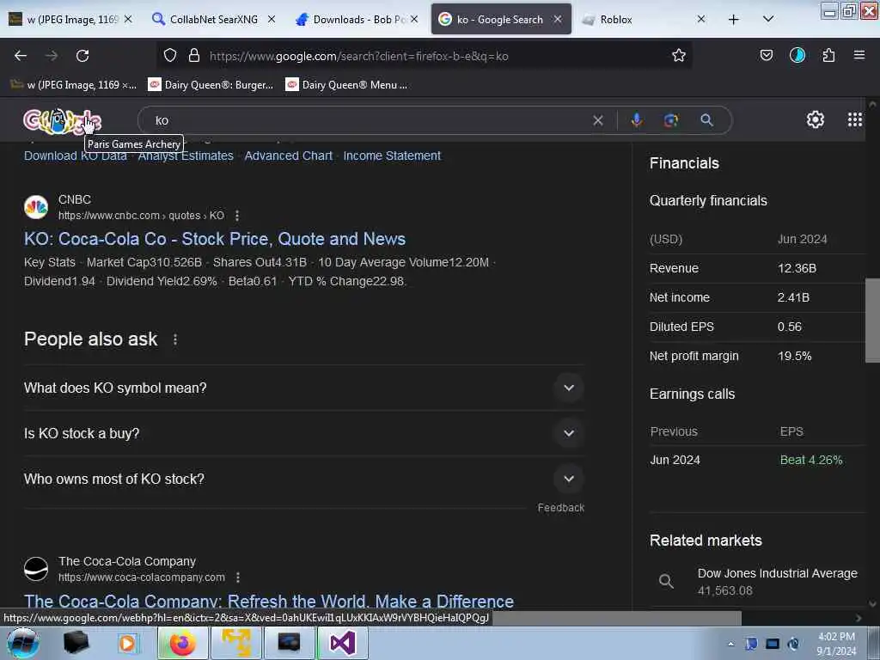This screenshot has height=660, width=880.
Task: Open the Windows Start button
Action: tap(22, 643)
